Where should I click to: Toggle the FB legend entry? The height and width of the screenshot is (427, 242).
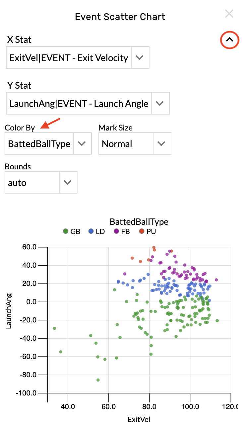click(122, 231)
